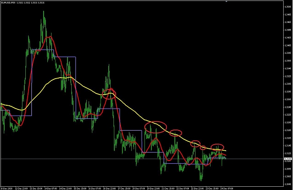Click the '23 Dec 15:00' time axis label
The image size is (293, 190).
[212, 189]
